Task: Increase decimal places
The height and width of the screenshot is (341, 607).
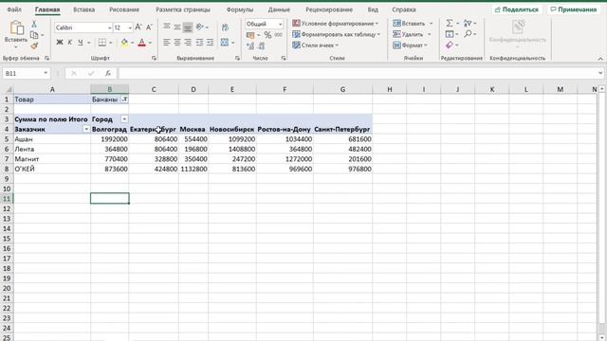Action: (250, 46)
